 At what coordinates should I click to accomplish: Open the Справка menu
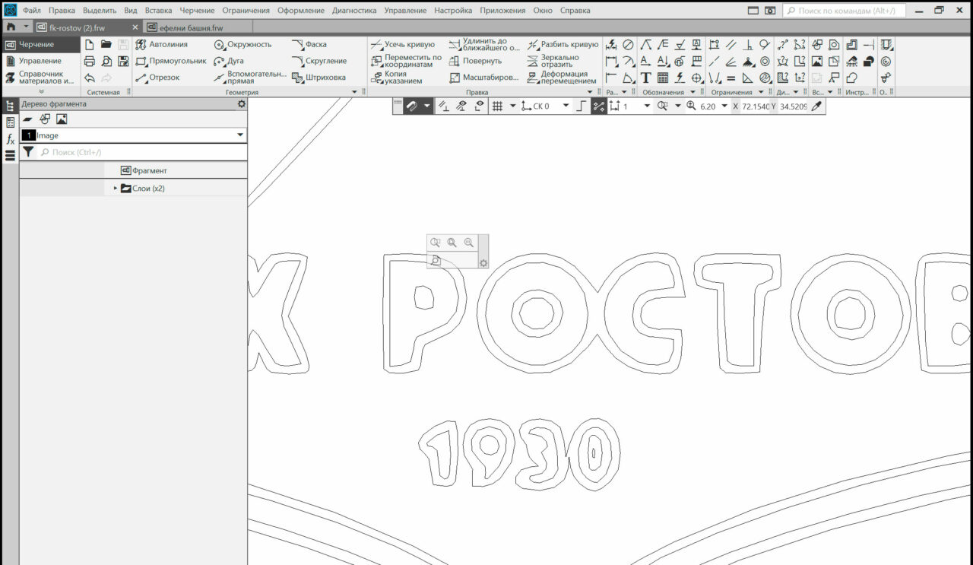(x=575, y=11)
